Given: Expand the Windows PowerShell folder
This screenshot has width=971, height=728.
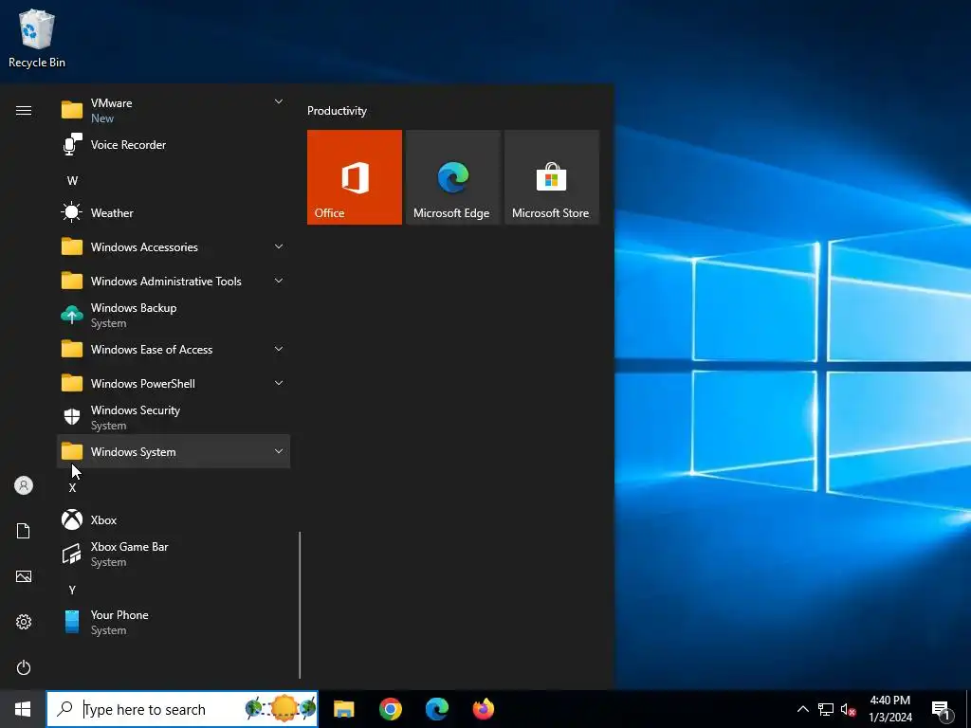Looking at the screenshot, I should (x=174, y=384).
